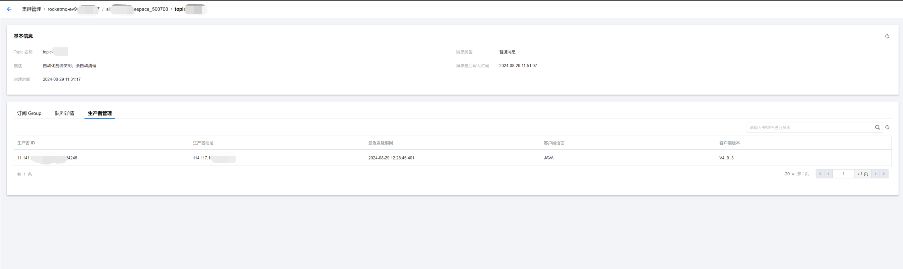903x269 pixels.
Task: Click the last write time 2024-08-29 11:51:07
Action: click(x=518, y=66)
